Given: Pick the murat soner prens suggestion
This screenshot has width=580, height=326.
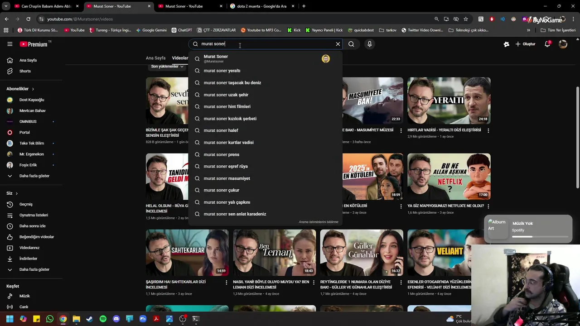Looking at the screenshot, I should point(265,154).
